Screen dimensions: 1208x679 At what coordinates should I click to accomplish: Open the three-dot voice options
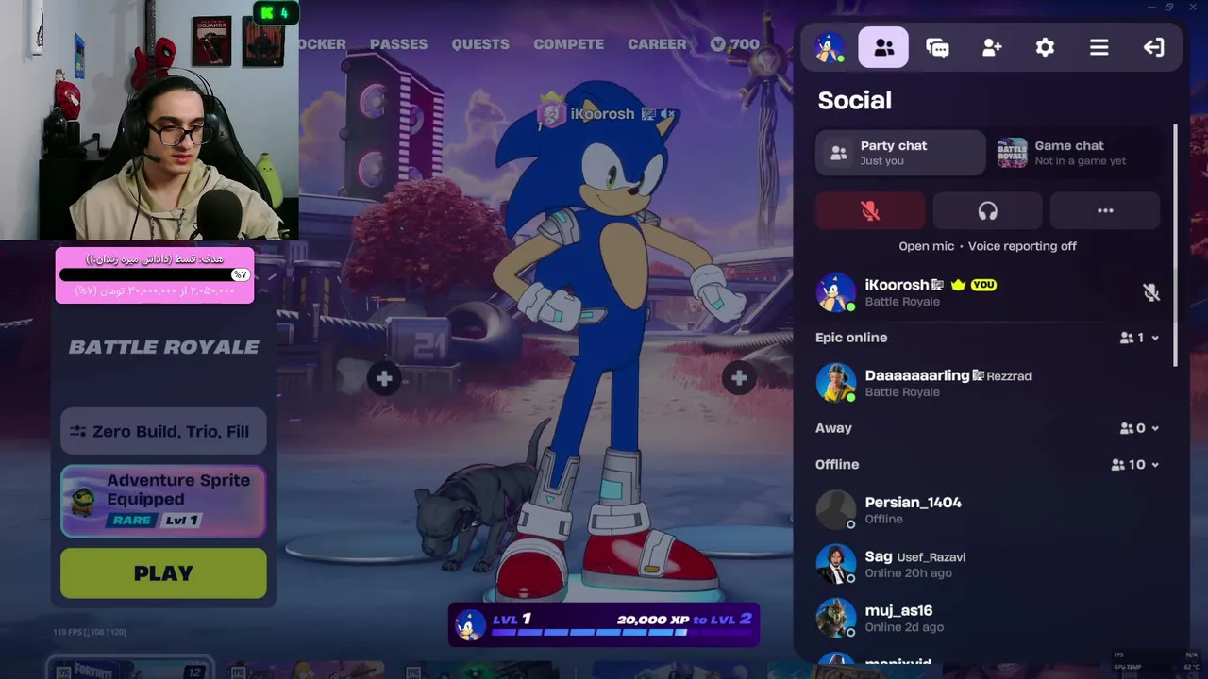coord(1104,211)
